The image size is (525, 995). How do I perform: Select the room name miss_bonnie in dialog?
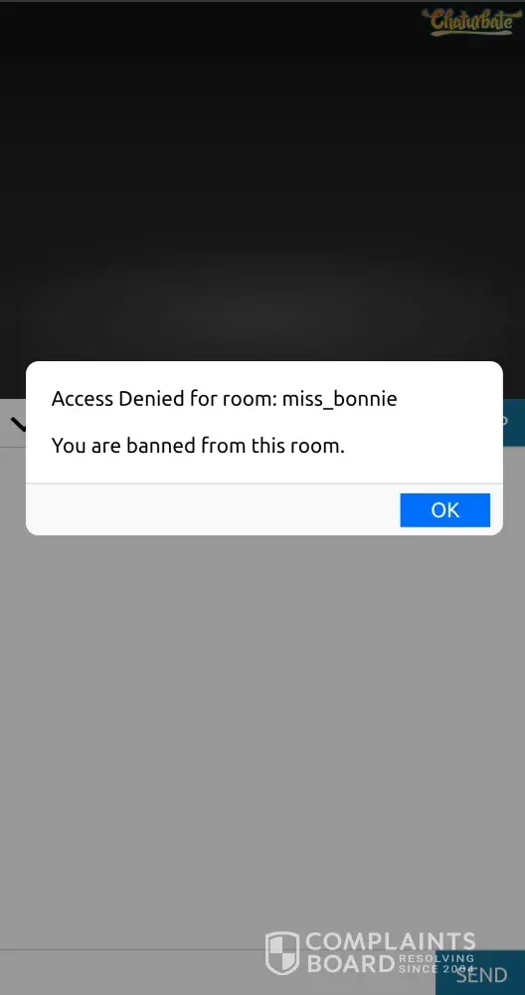(x=339, y=400)
